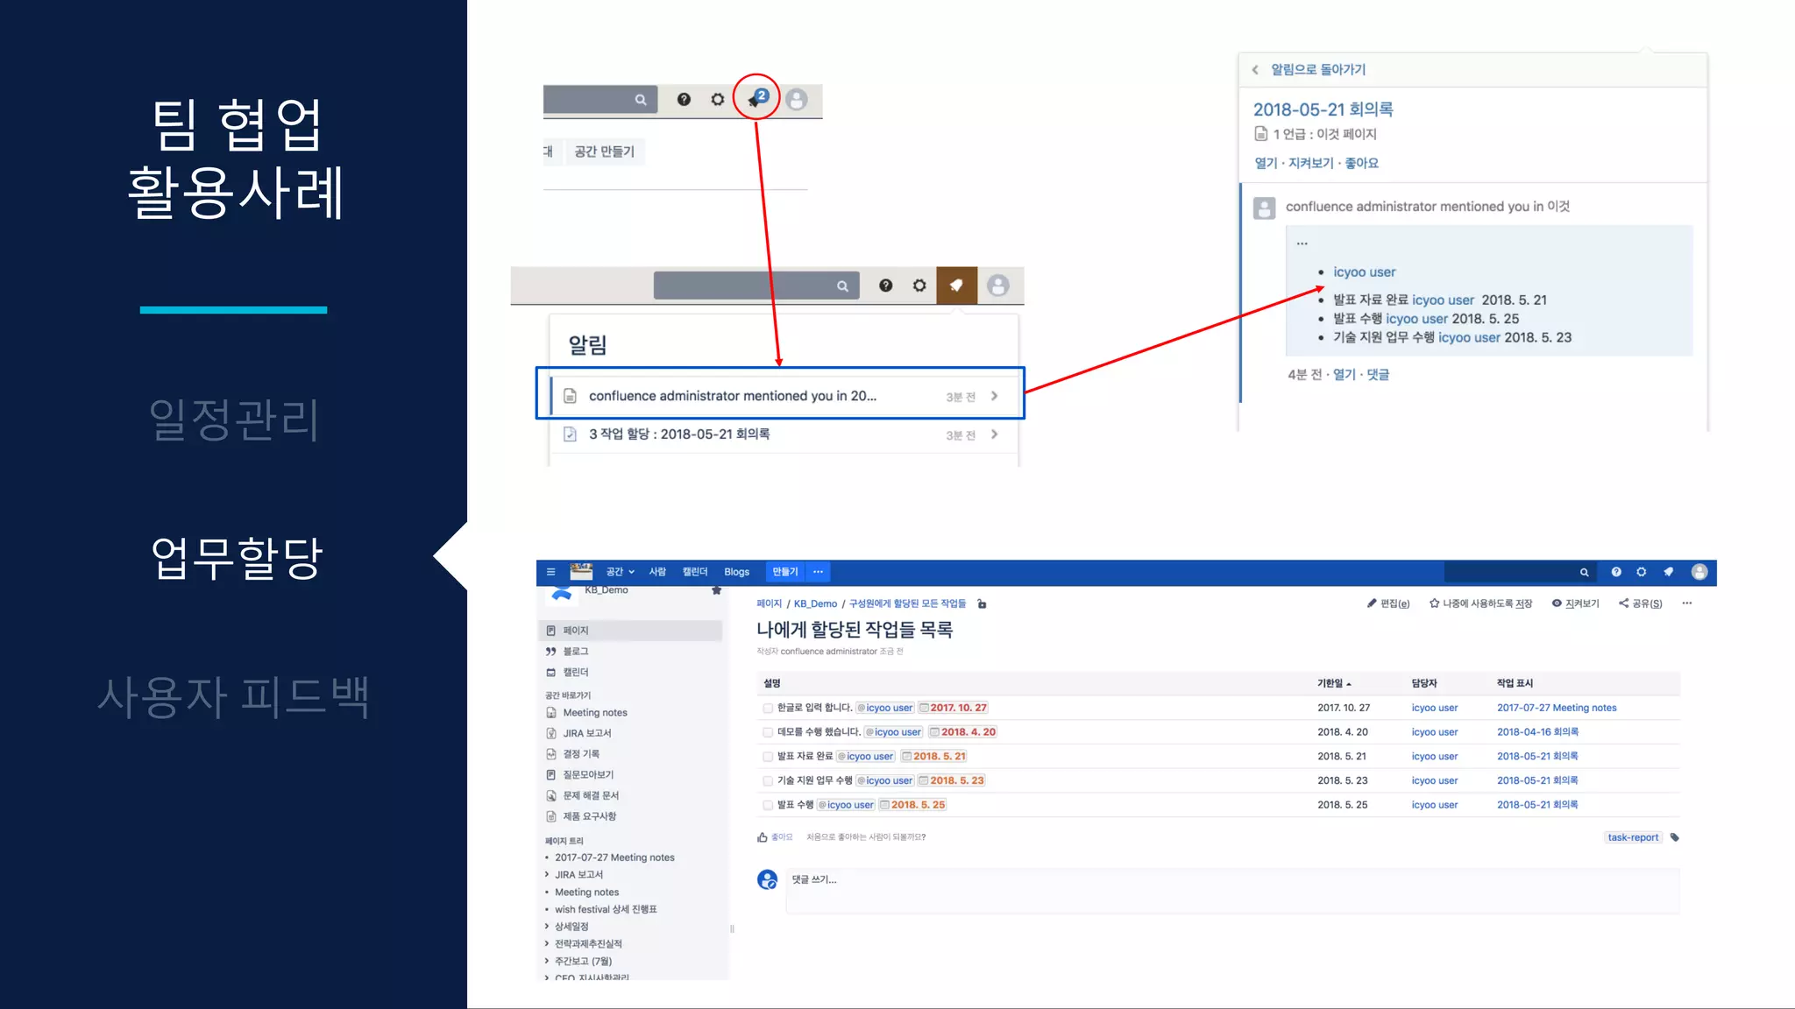Open the 'Meeting notes' shortcut under 공간 바로가기
This screenshot has height=1009, width=1795.
click(594, 713)
